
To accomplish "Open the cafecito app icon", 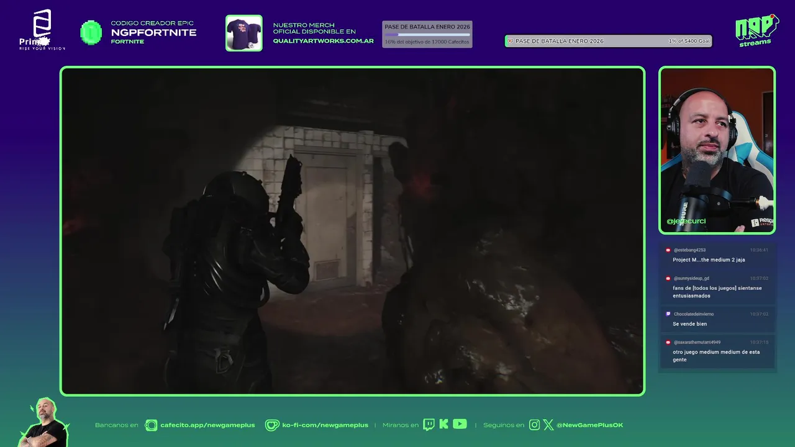I will click(151, 425).
